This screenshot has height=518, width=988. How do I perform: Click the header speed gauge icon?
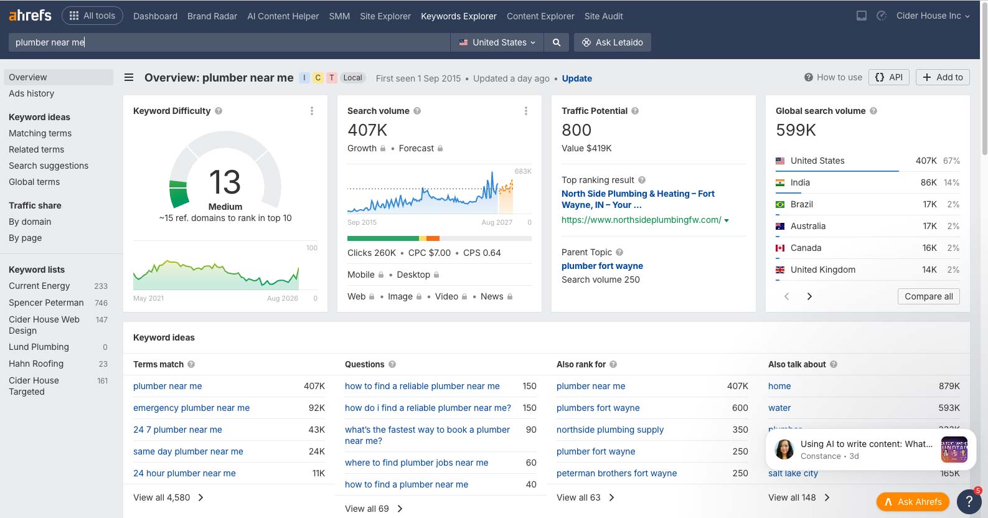[x=882, y=16]
